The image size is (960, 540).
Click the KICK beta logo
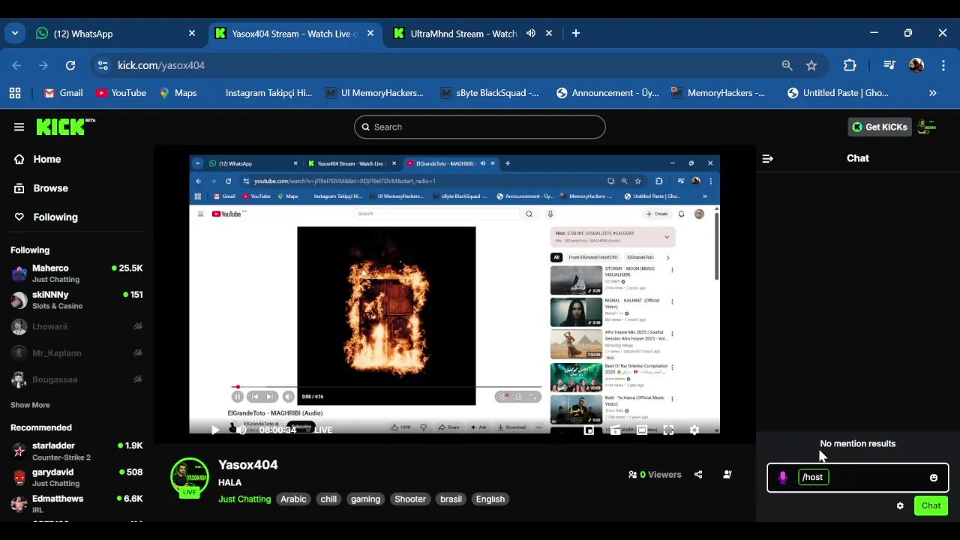point(65,127)
